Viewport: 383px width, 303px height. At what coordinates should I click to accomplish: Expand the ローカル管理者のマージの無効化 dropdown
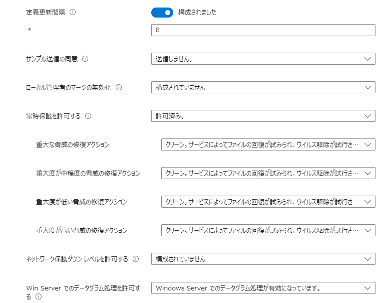point(263,87)
